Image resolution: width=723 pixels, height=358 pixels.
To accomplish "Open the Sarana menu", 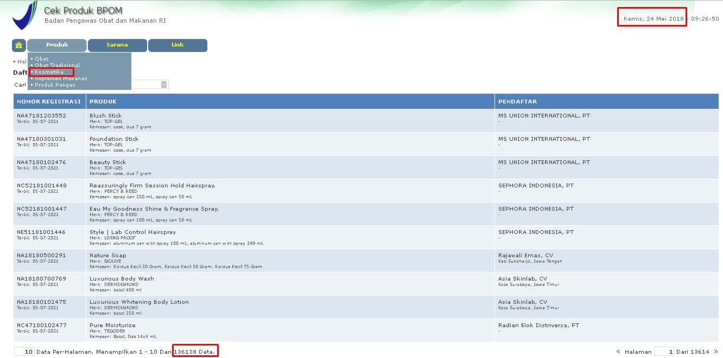I will click(117, 45).
